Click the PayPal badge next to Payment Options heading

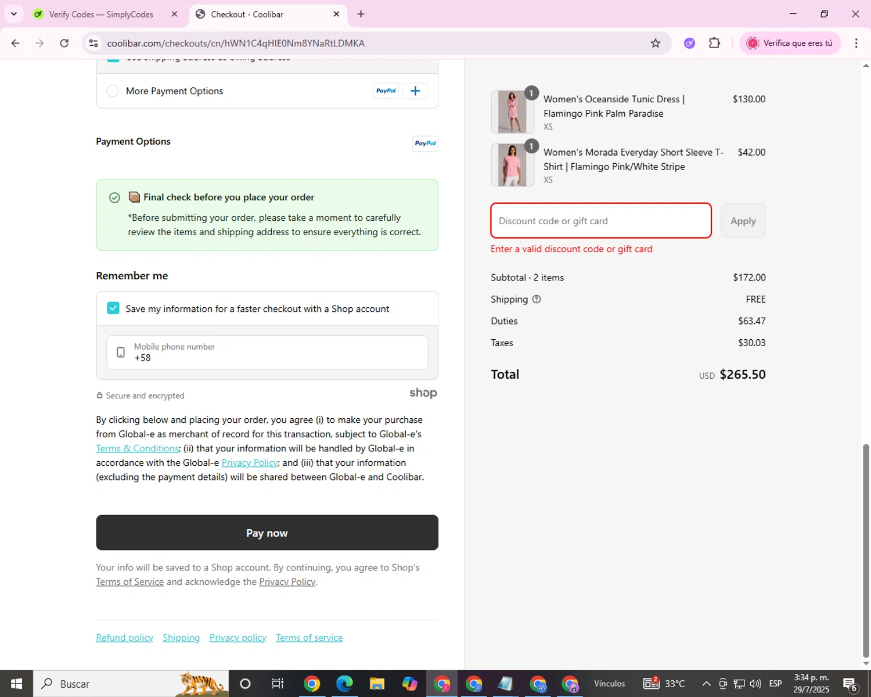click(426, 143)
